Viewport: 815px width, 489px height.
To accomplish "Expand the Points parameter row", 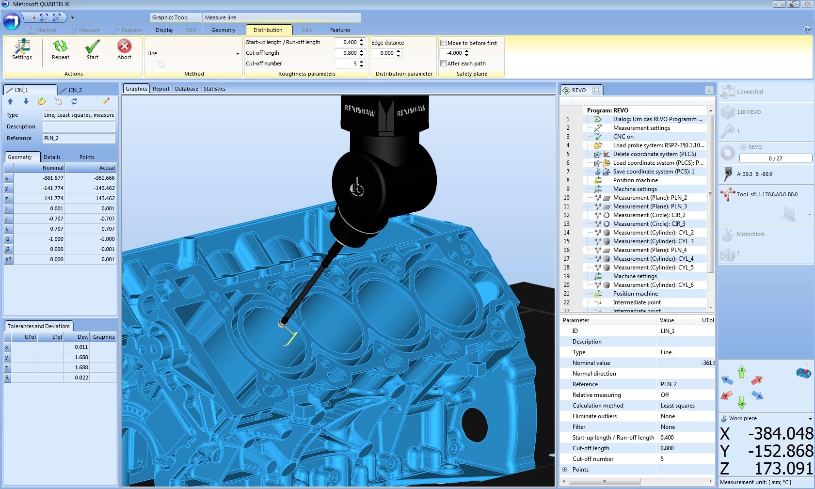I will pyautogui.click(x=564, y=470).
